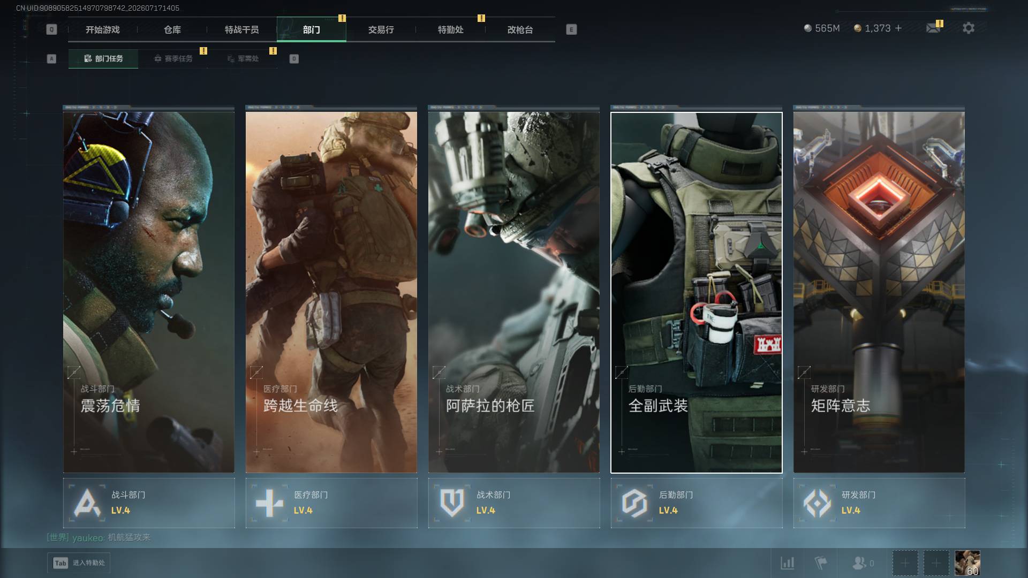Click the 医疗部门 cross emblem icon
Screen dimensions: 1028x578
[x=269, y=503]
